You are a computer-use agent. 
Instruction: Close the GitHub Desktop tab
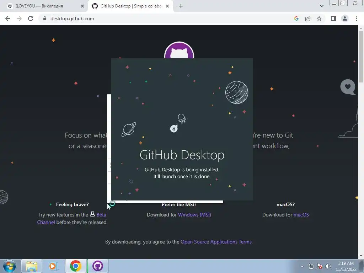point(167,6)
